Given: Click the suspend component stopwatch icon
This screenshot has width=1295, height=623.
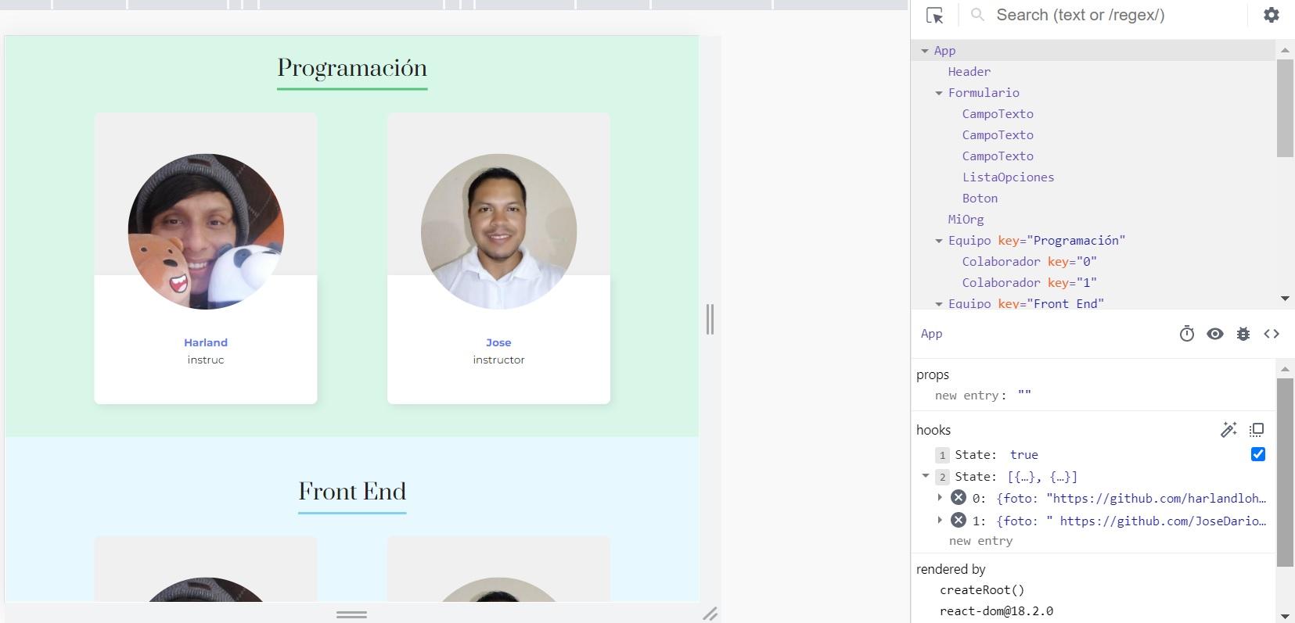Looking at the screenshot, I should coord(1187,334).
